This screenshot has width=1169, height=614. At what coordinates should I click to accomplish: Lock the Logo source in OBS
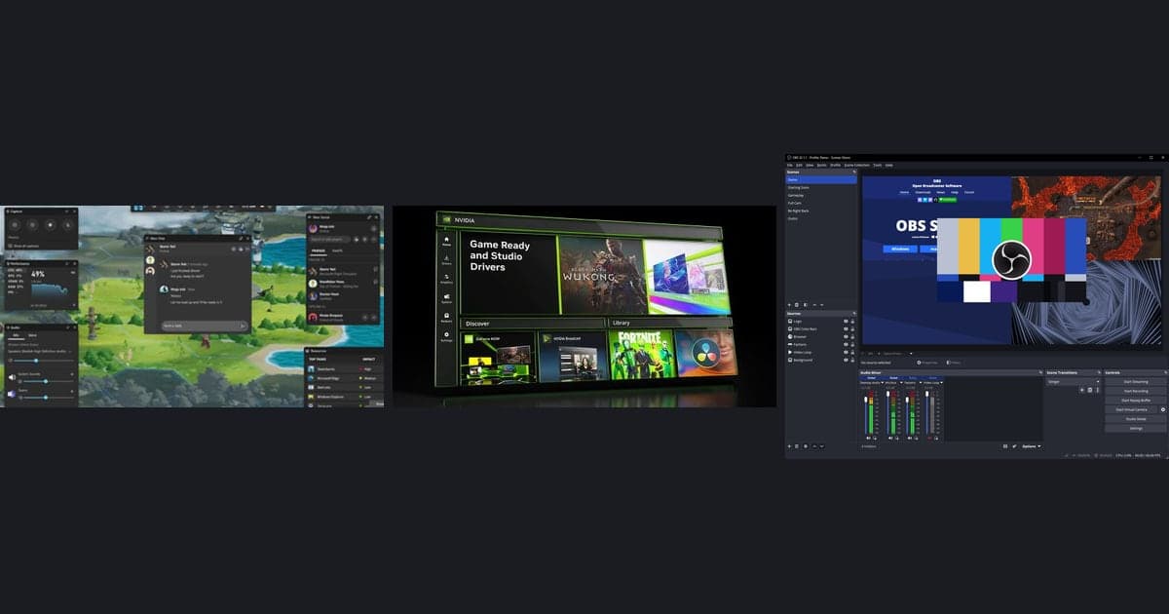click(x=852, y=321)
